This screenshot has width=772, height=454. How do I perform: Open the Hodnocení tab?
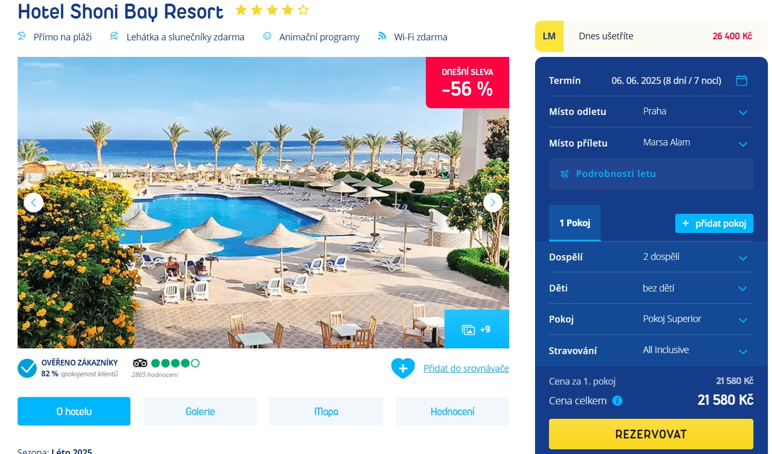point(452,412)
